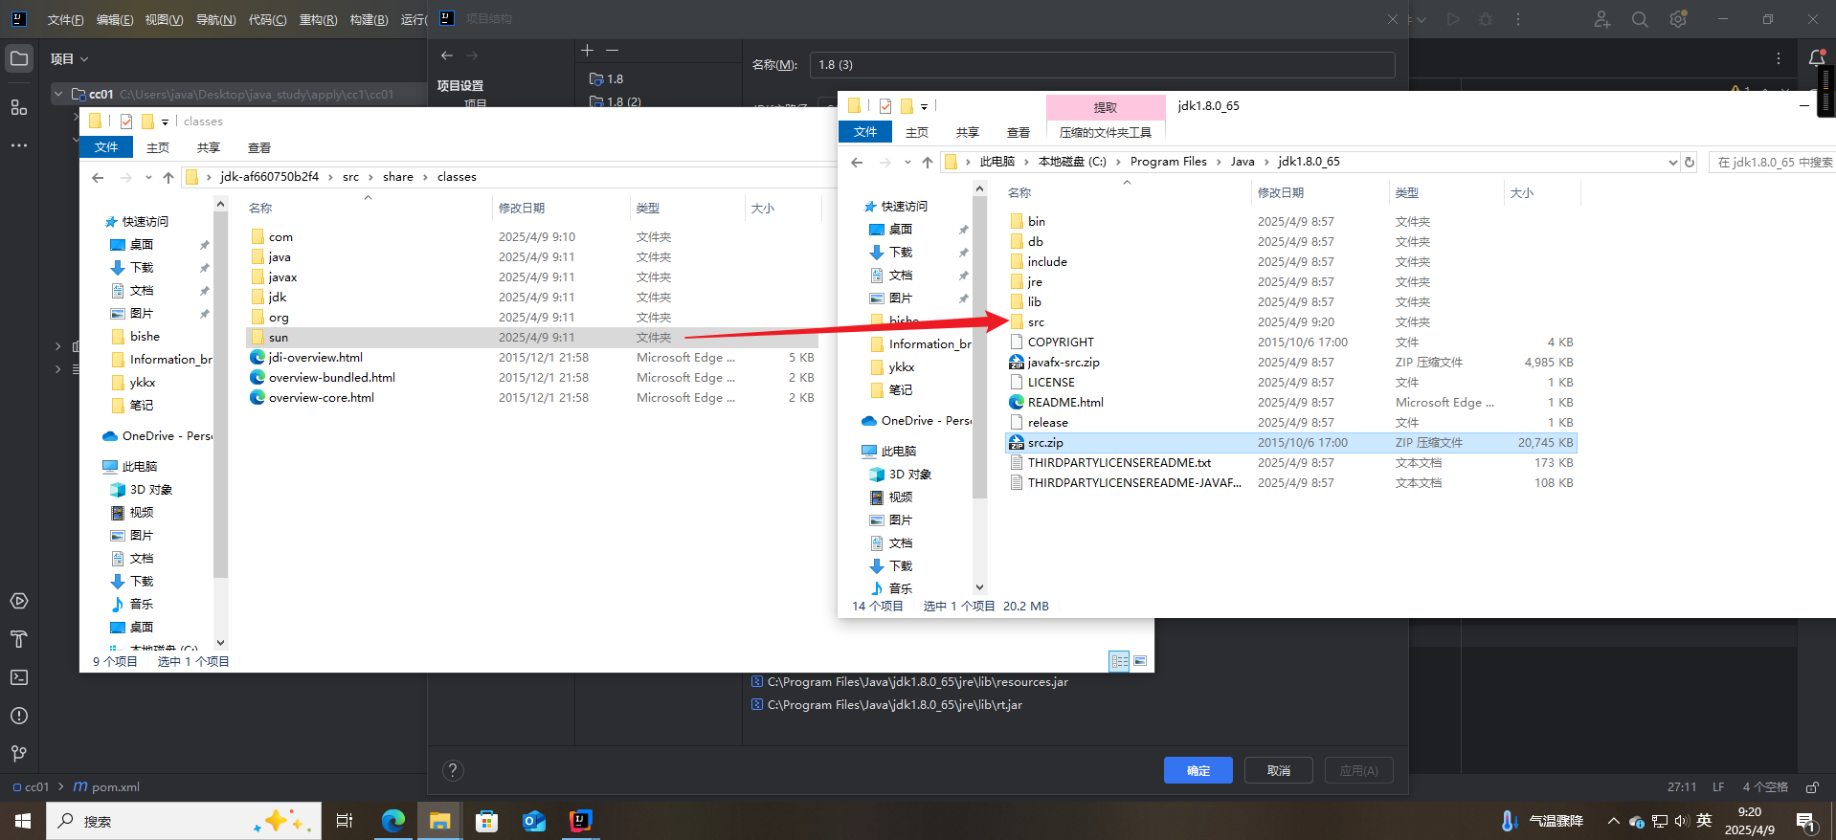
Task: Open Windows Task View button
Action: point(345,821)
